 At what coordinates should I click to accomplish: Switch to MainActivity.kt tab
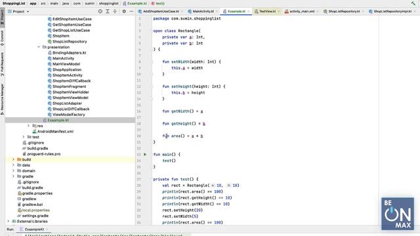tap(203, 11)
